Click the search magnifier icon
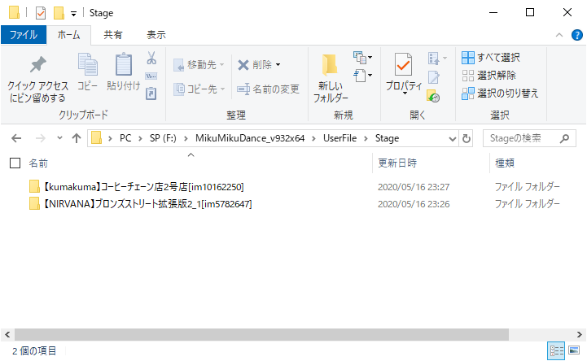 point(564,139)
